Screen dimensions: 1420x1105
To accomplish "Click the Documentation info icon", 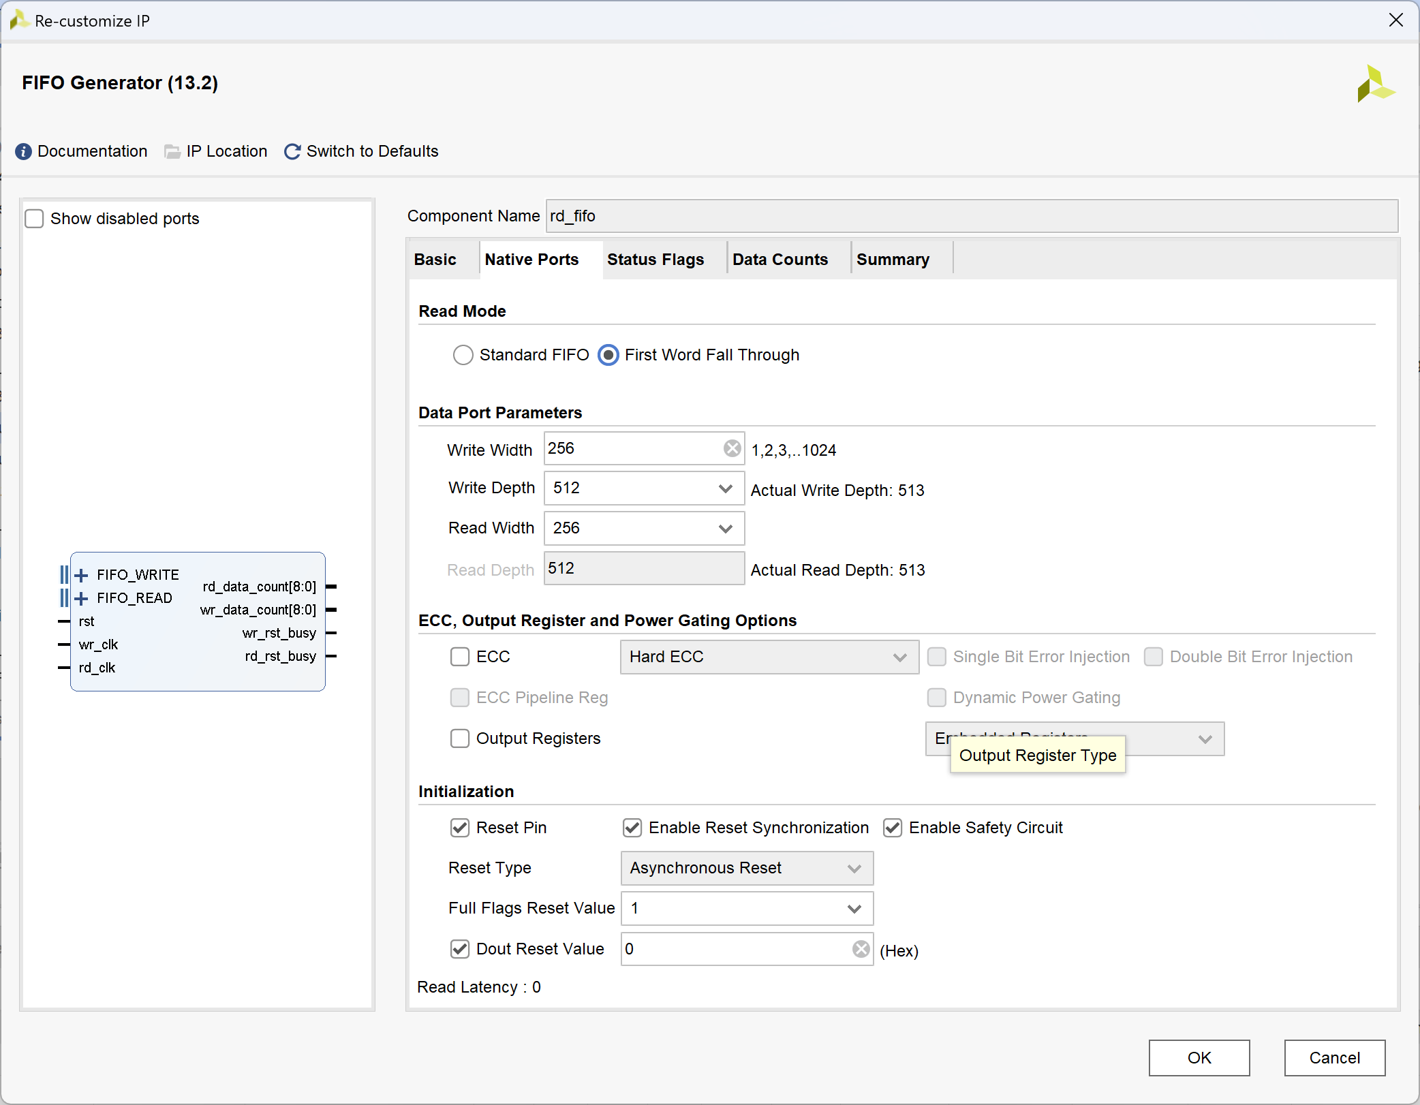I will pyautogui.click(x=23, y=151).
